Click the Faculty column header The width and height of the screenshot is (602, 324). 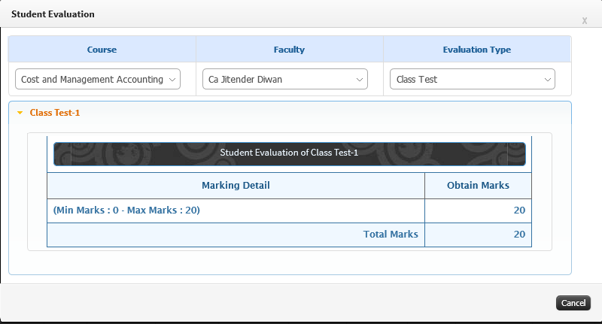point(289,50)
